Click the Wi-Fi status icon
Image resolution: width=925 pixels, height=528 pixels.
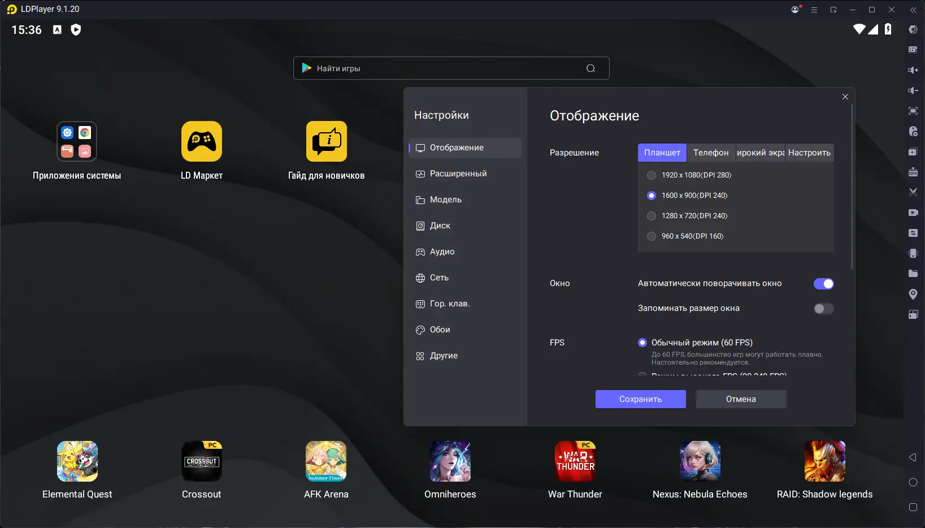pos(859,29)
